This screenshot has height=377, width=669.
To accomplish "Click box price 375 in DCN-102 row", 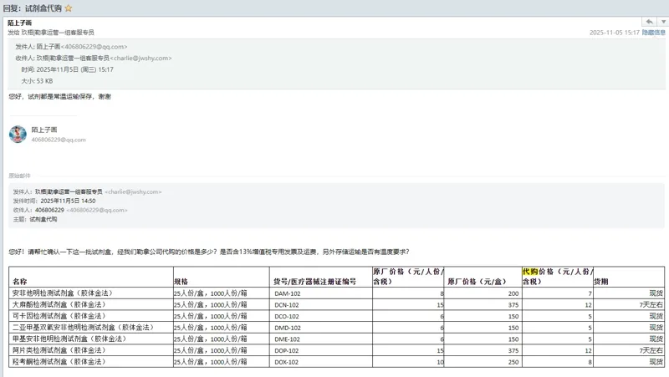I will pyautogui.click(x=513, y=305).
